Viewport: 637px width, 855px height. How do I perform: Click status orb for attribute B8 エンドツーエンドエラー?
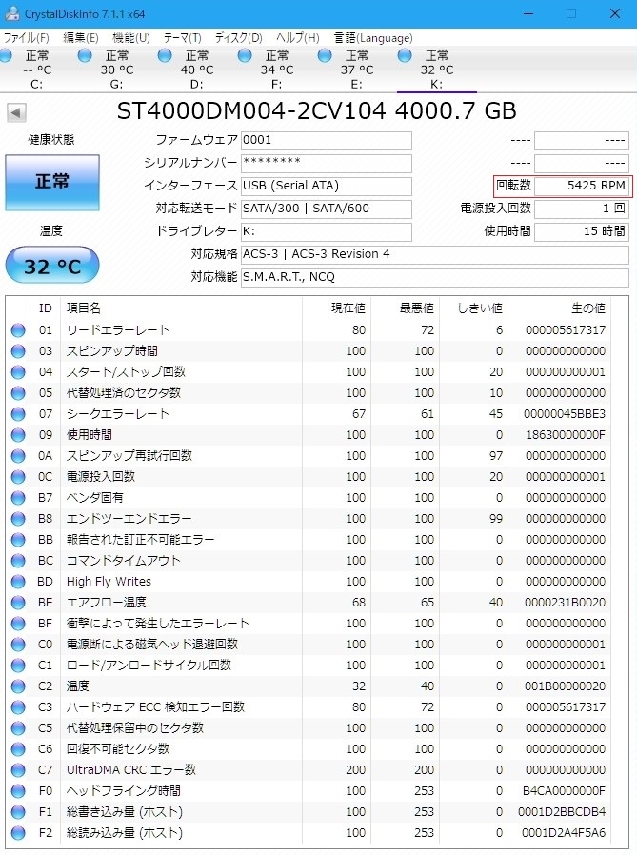(x=18, y=519)
